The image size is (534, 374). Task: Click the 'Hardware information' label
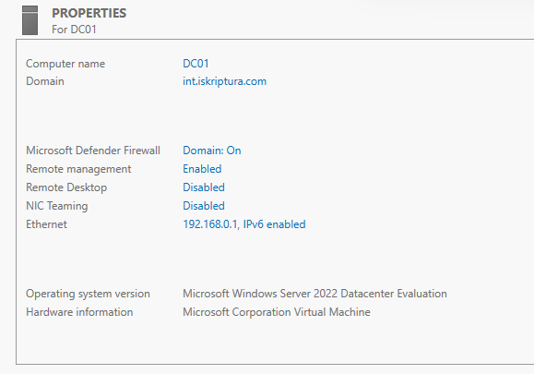(x=79, y=312)
